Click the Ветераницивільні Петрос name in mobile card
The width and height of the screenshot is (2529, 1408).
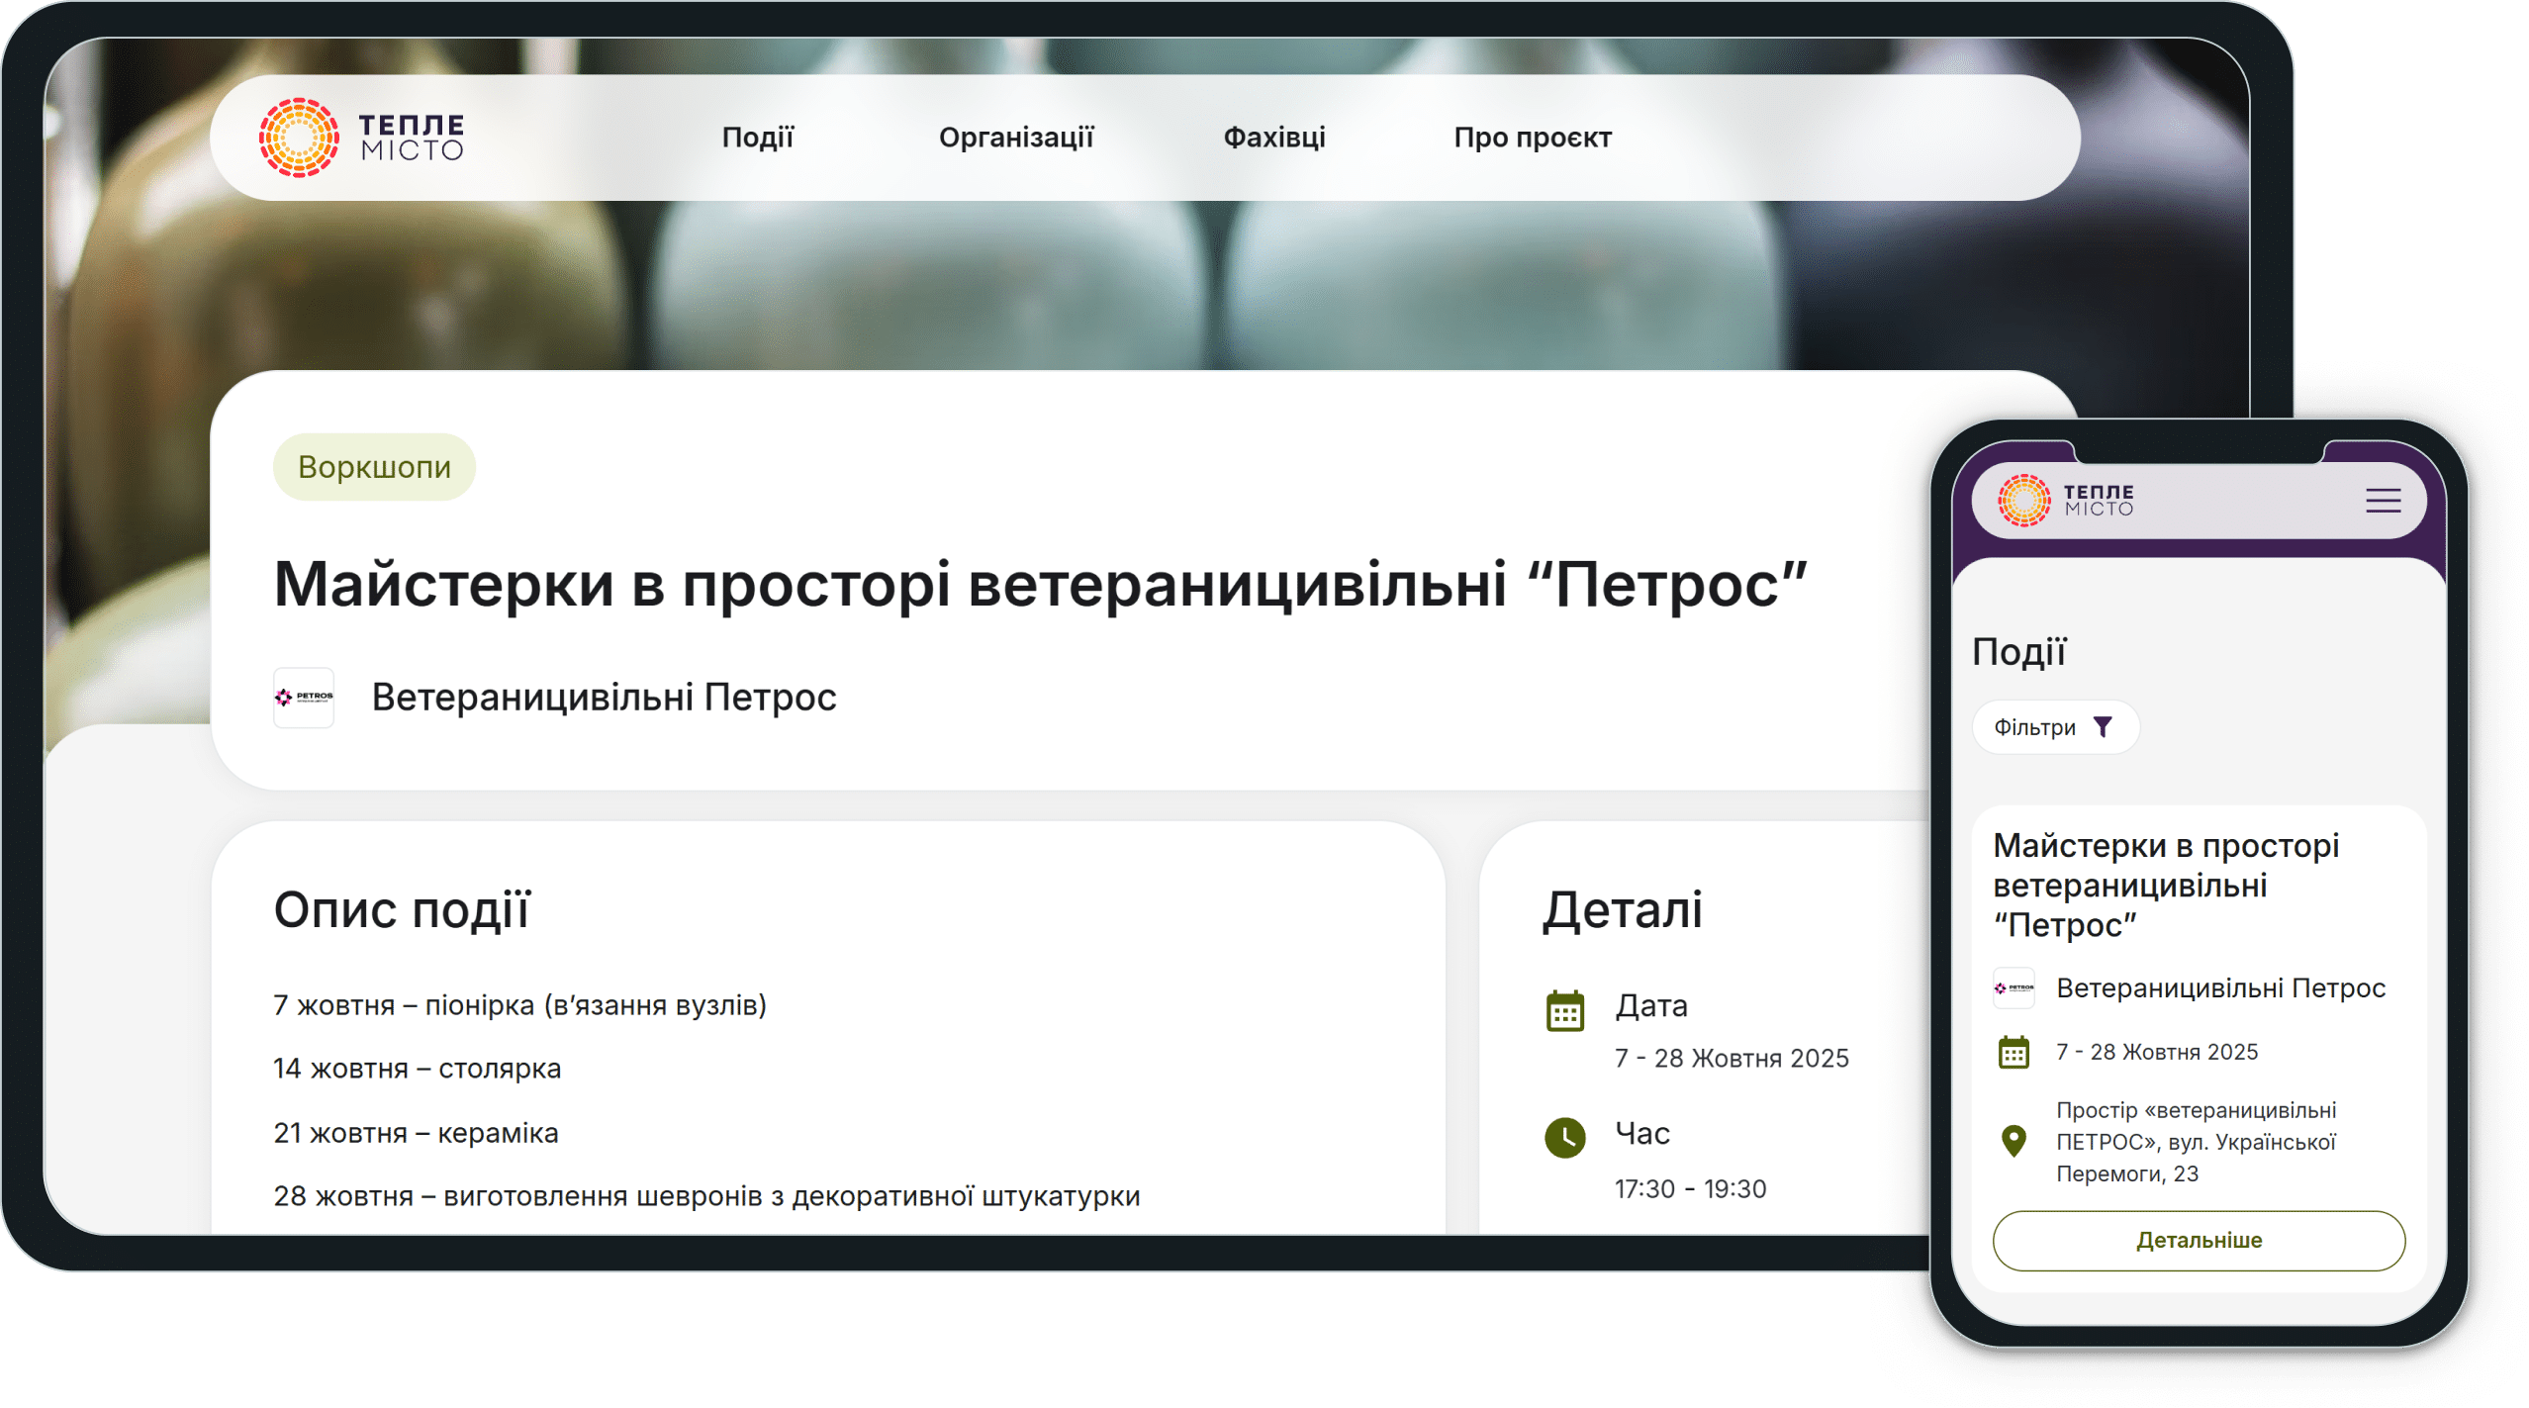click(2220, 987)
